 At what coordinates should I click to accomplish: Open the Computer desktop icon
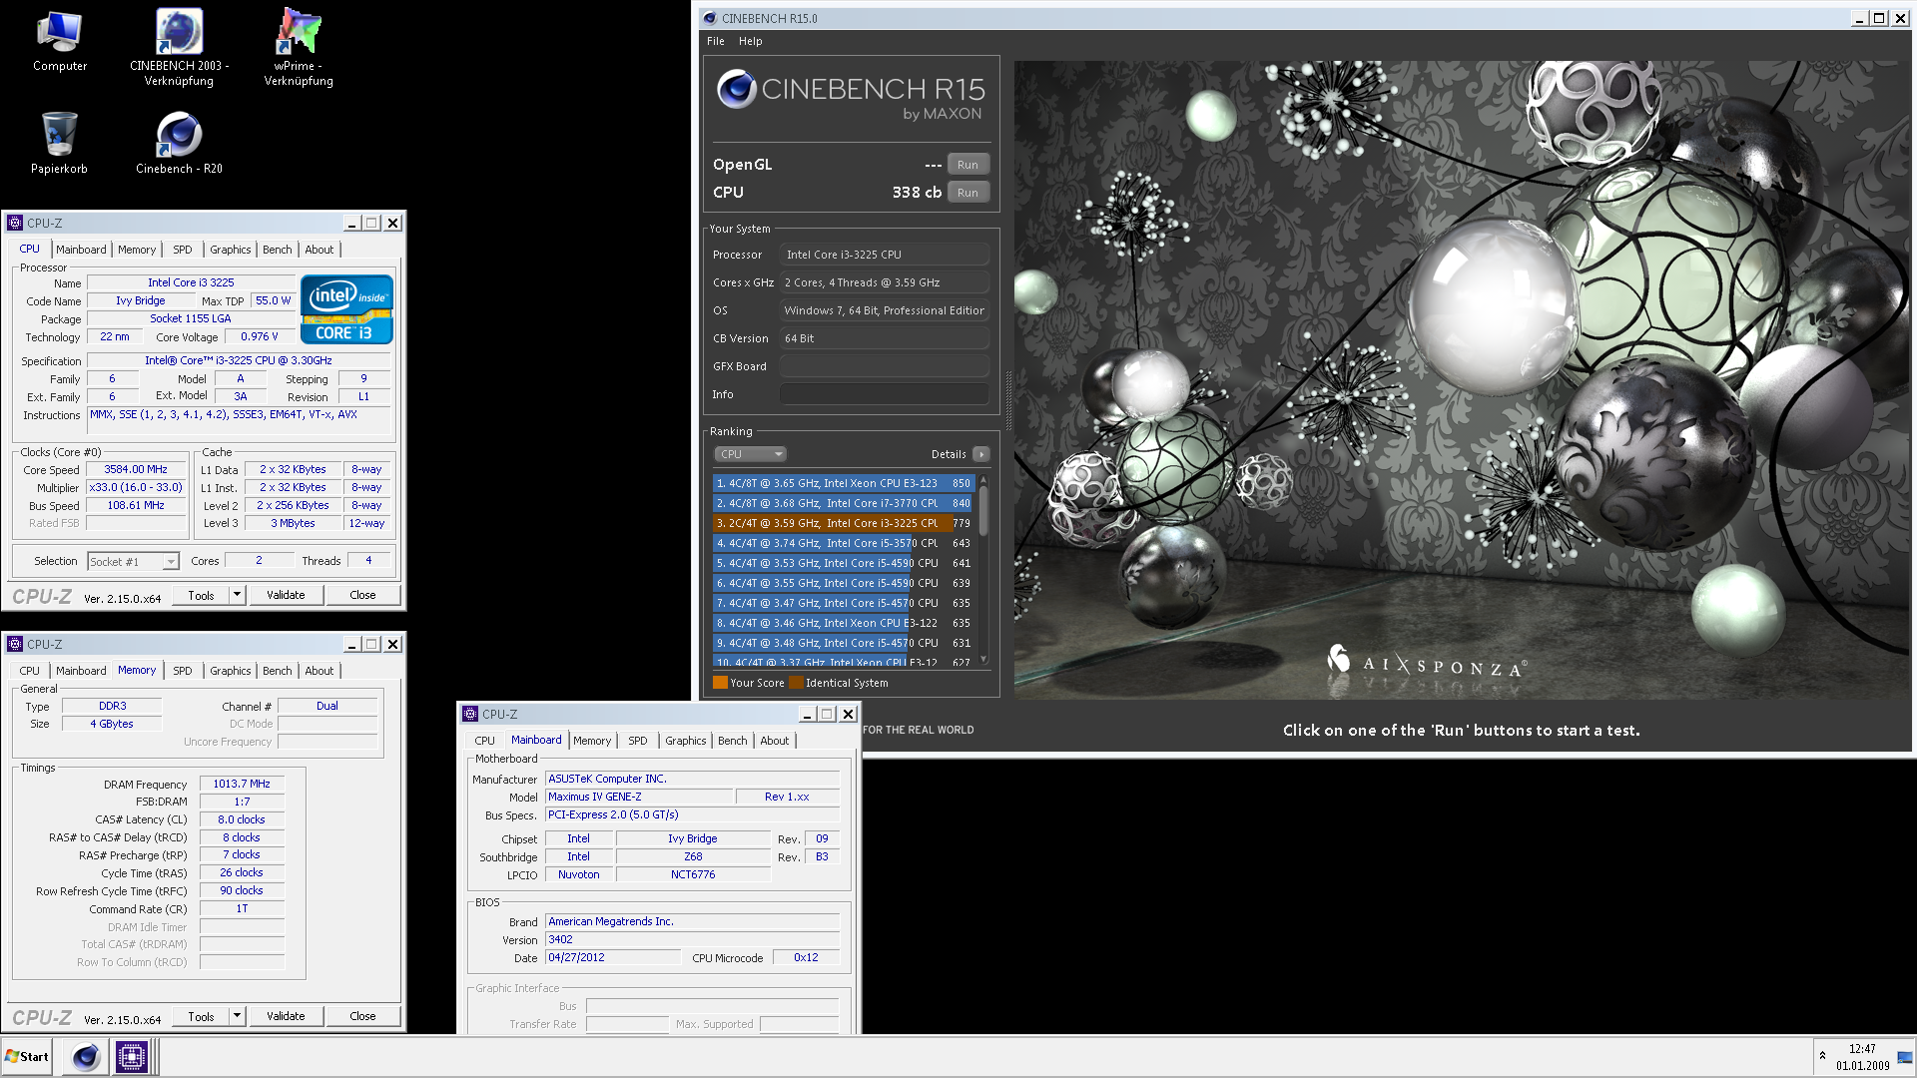(x=59, y=42)
